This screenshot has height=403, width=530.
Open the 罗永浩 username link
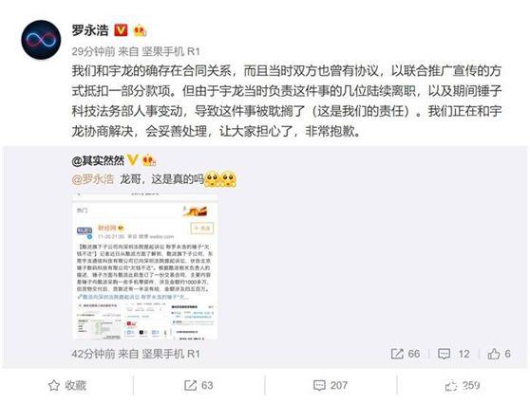click(90, 30)
